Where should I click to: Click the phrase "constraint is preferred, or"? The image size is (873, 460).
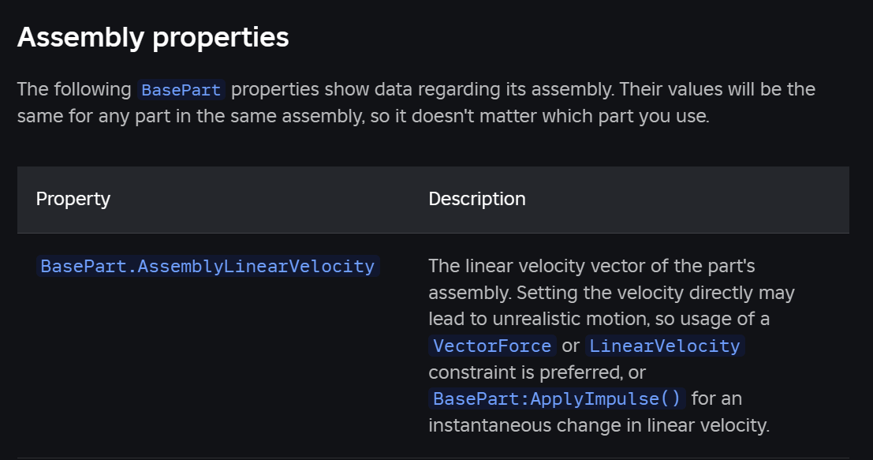click(x=537, y=372)
